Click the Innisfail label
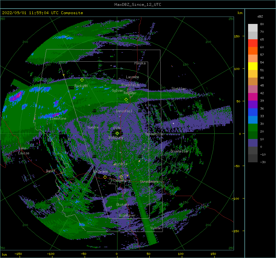This screenshot has width=276, height=258. (x=124, y=111)
